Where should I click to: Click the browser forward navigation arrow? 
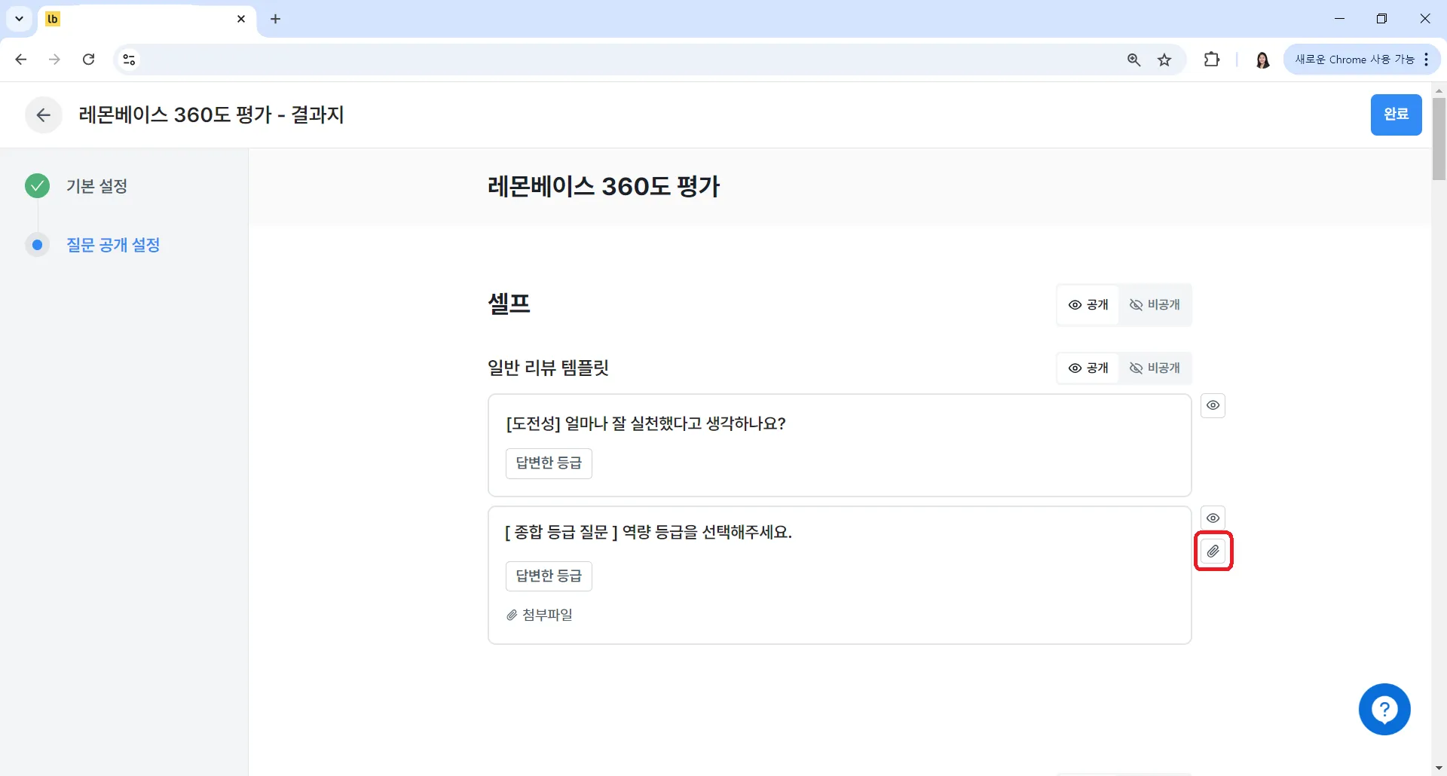click(x=54, y=60)
